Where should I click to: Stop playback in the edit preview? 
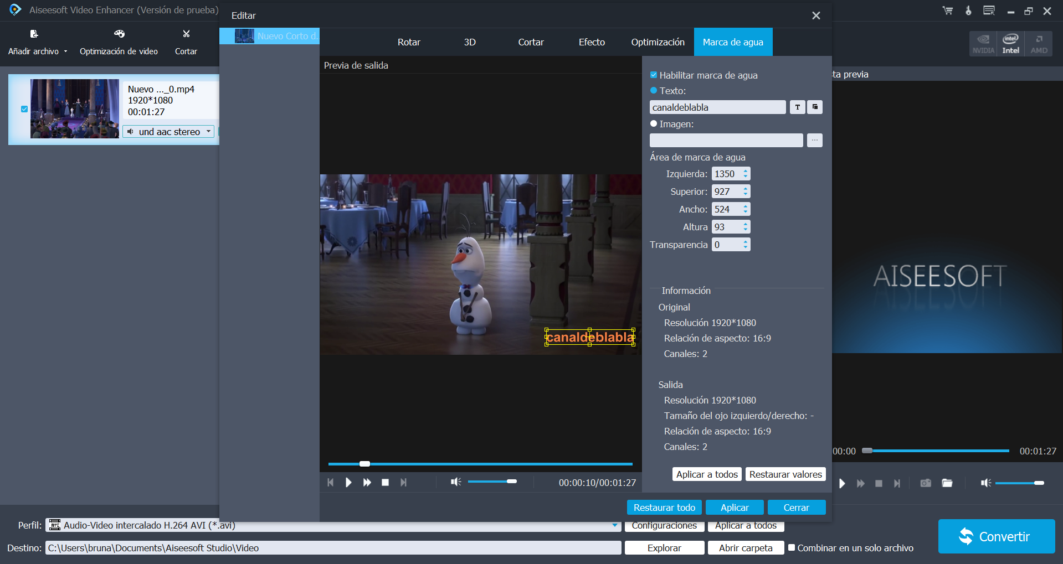point(385,483)
